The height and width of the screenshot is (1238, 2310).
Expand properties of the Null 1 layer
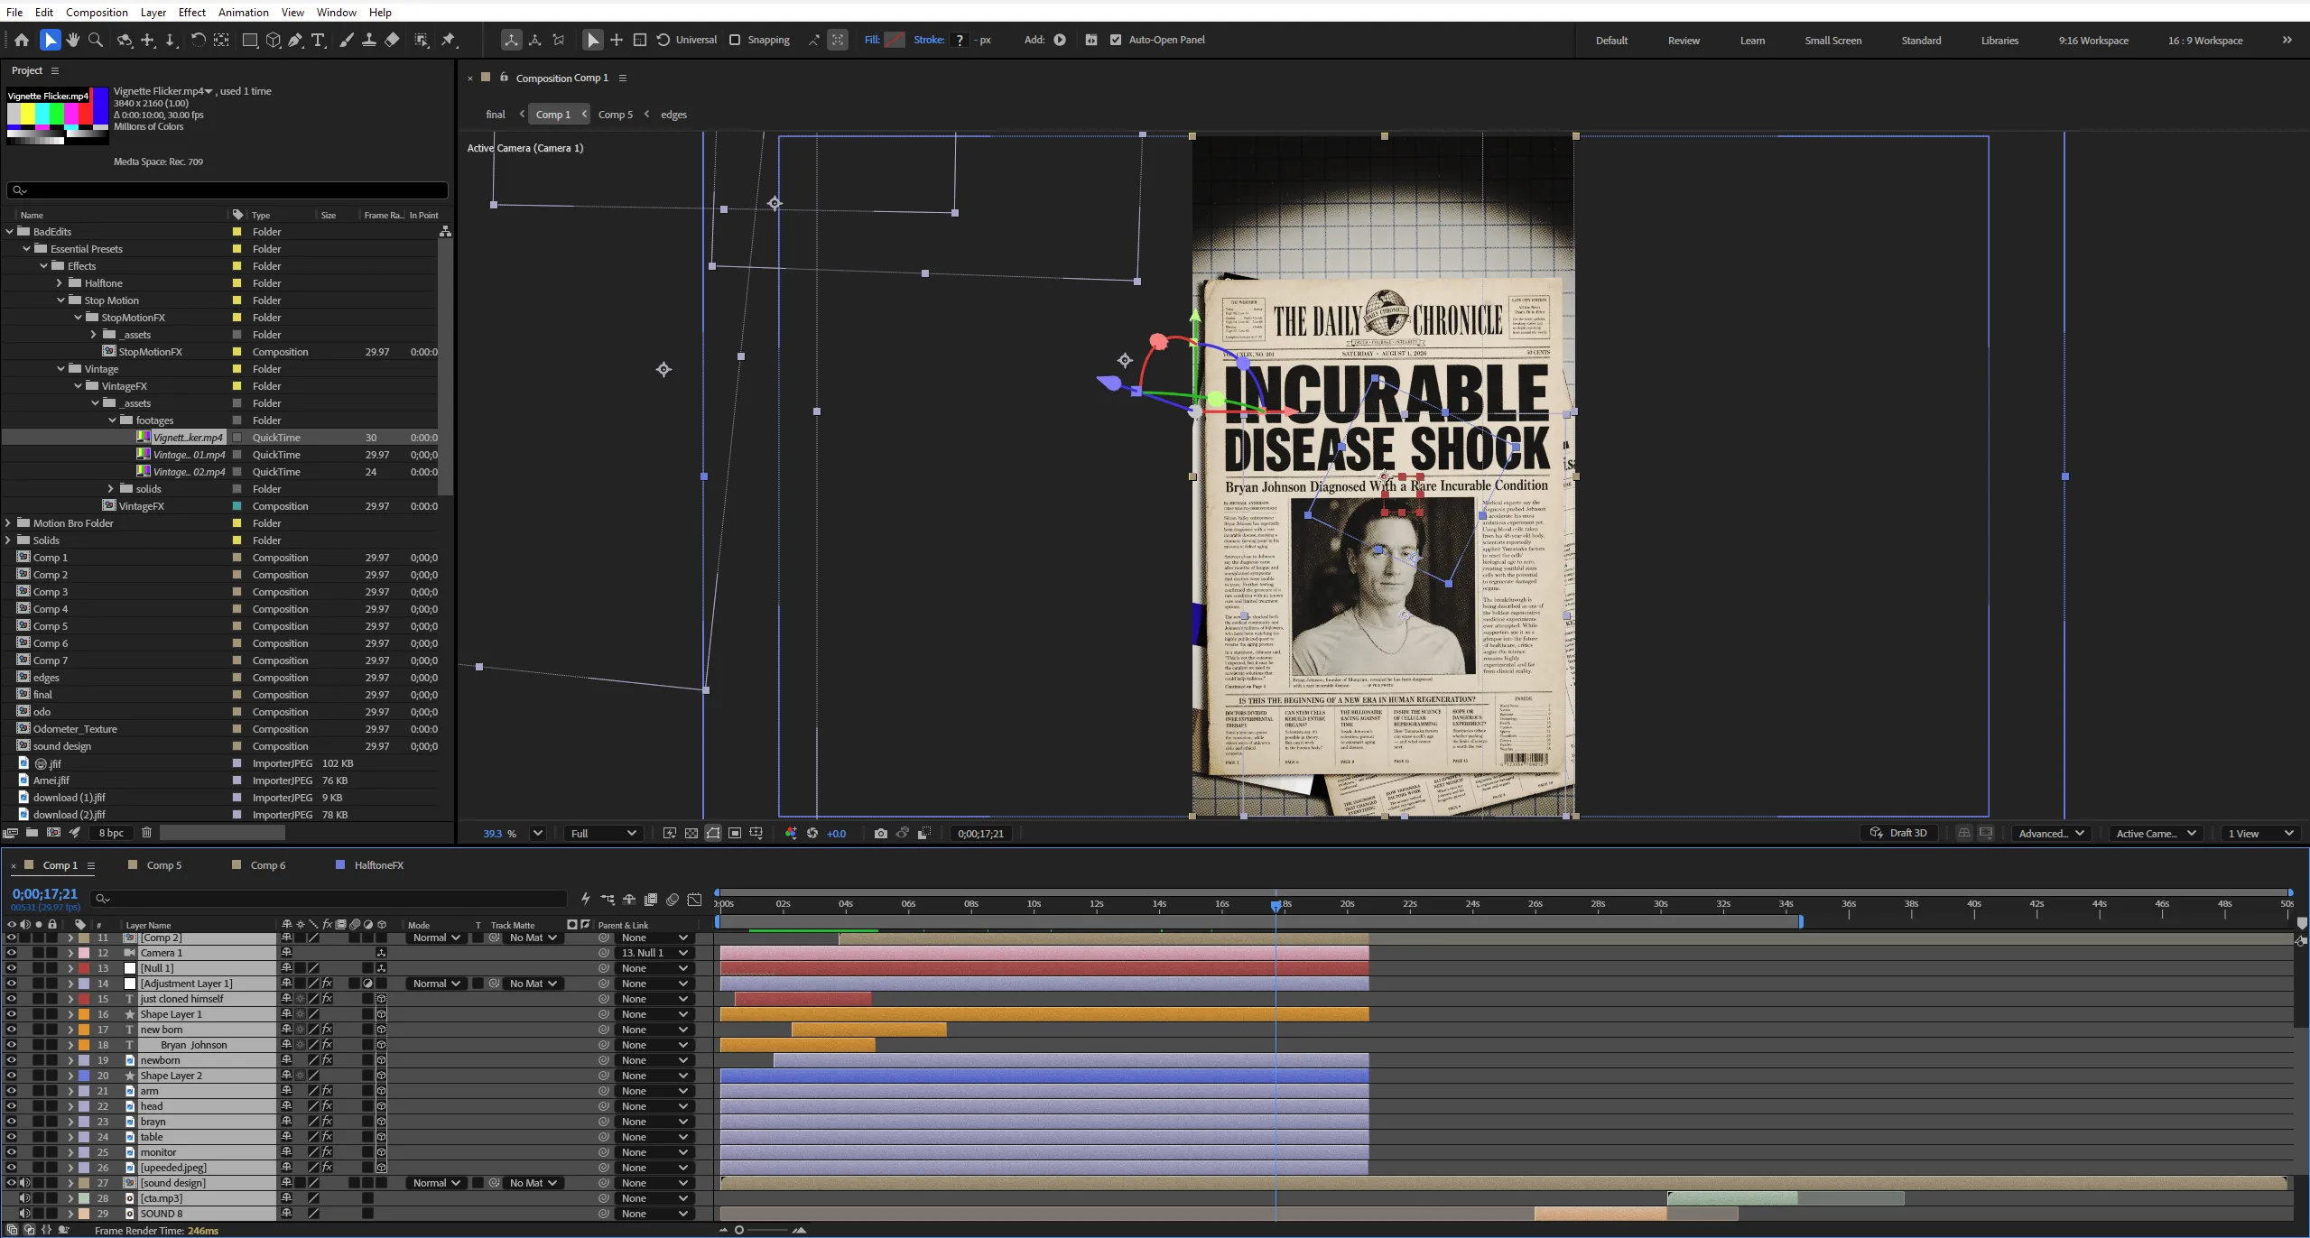[70, 968]
